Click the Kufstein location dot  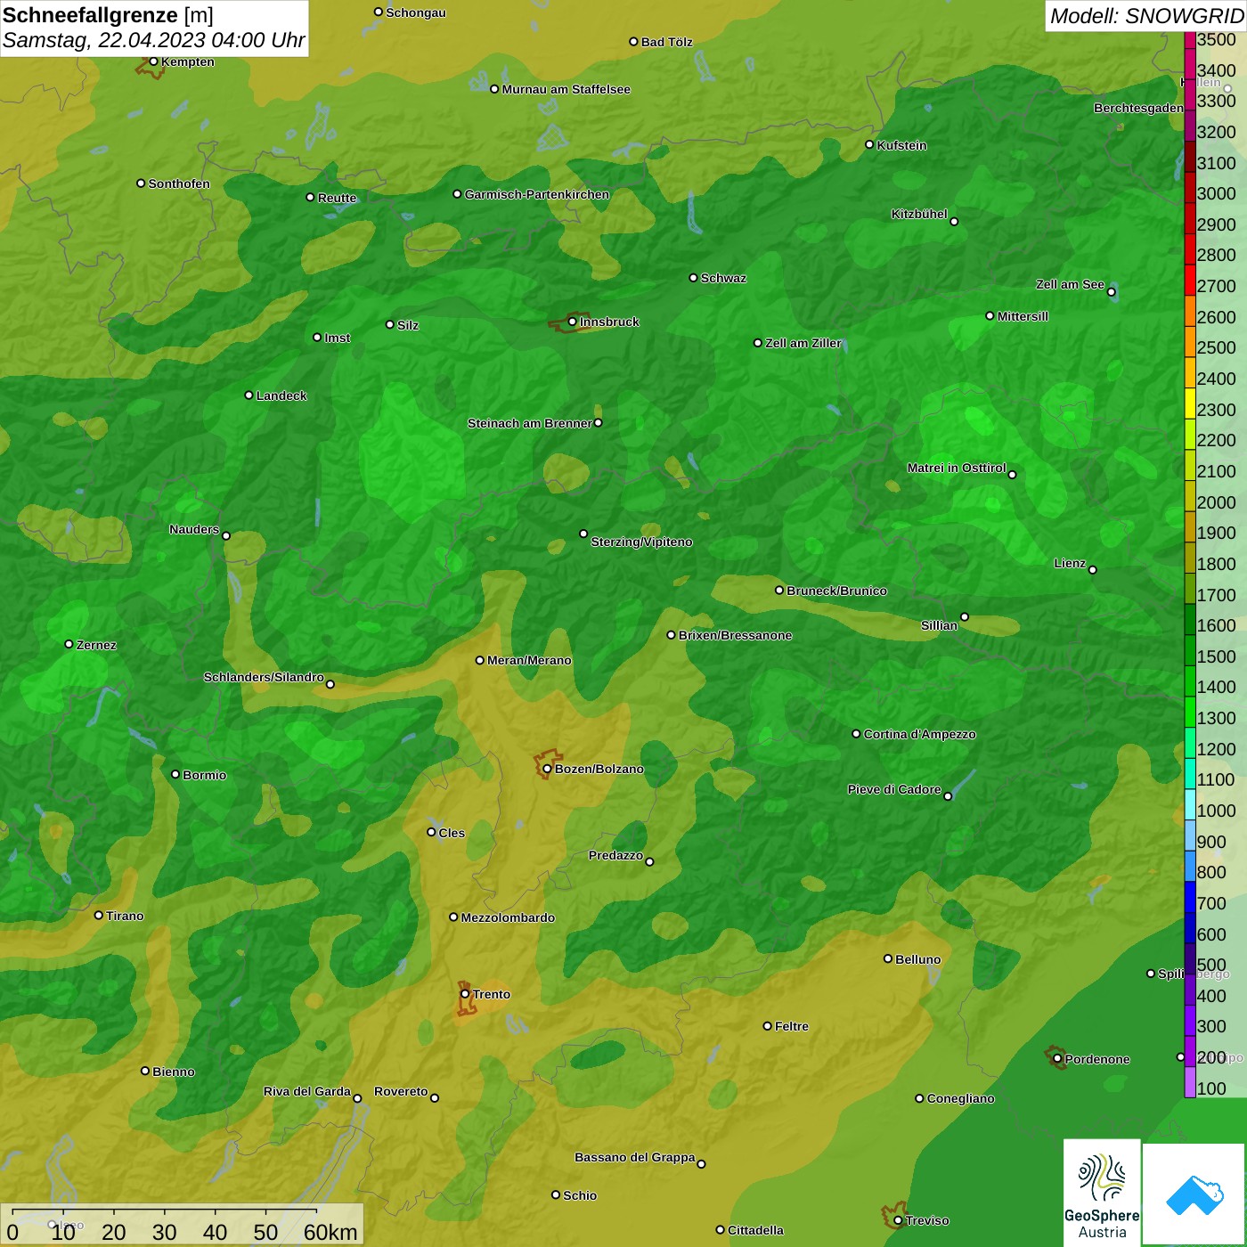click(x=869, y=144)
